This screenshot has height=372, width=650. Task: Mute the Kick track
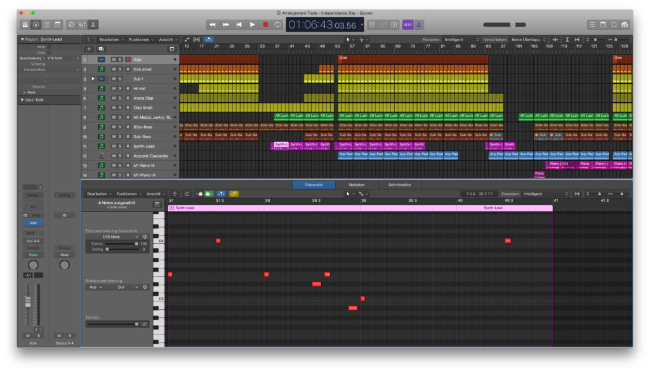point(114,60)
